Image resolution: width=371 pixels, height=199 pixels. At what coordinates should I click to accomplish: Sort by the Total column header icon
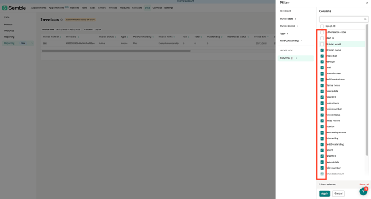202,37
